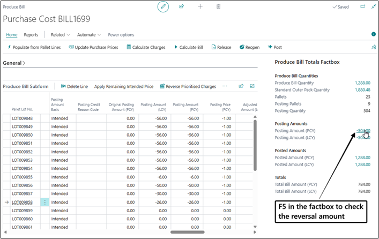Click the pencil edit icon at top
Viewport: 379px width, 239px height.
pos(163,6)
